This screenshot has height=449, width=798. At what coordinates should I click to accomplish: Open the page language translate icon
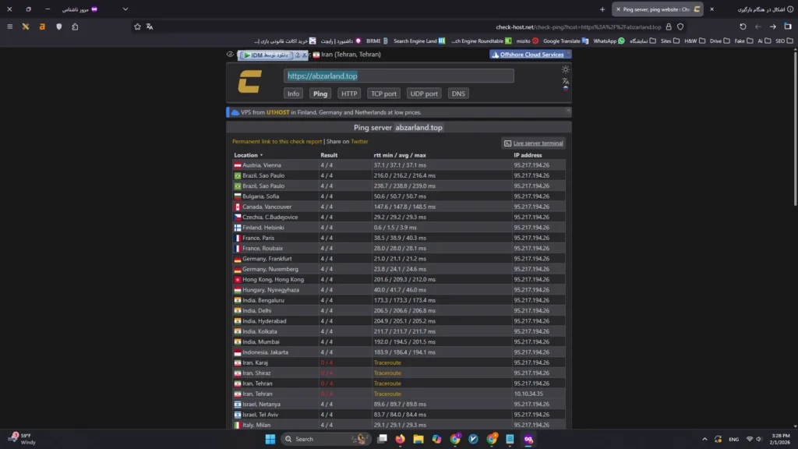[566, 80]
